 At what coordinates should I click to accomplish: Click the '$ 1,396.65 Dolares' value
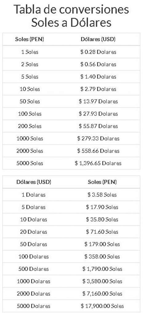[98, 163]
